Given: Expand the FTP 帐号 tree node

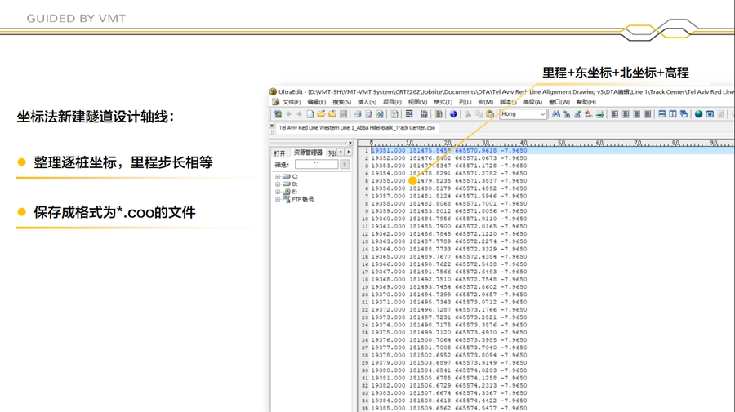Looking at the screenshot, I should 278,199.
